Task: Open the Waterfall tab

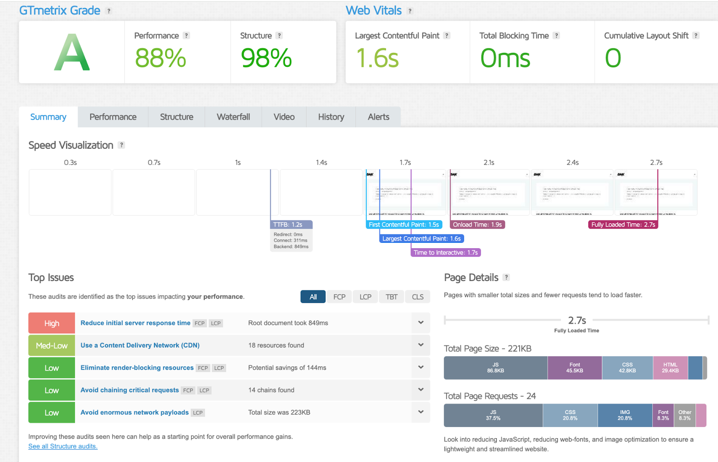Action: (x=233, y=117)
